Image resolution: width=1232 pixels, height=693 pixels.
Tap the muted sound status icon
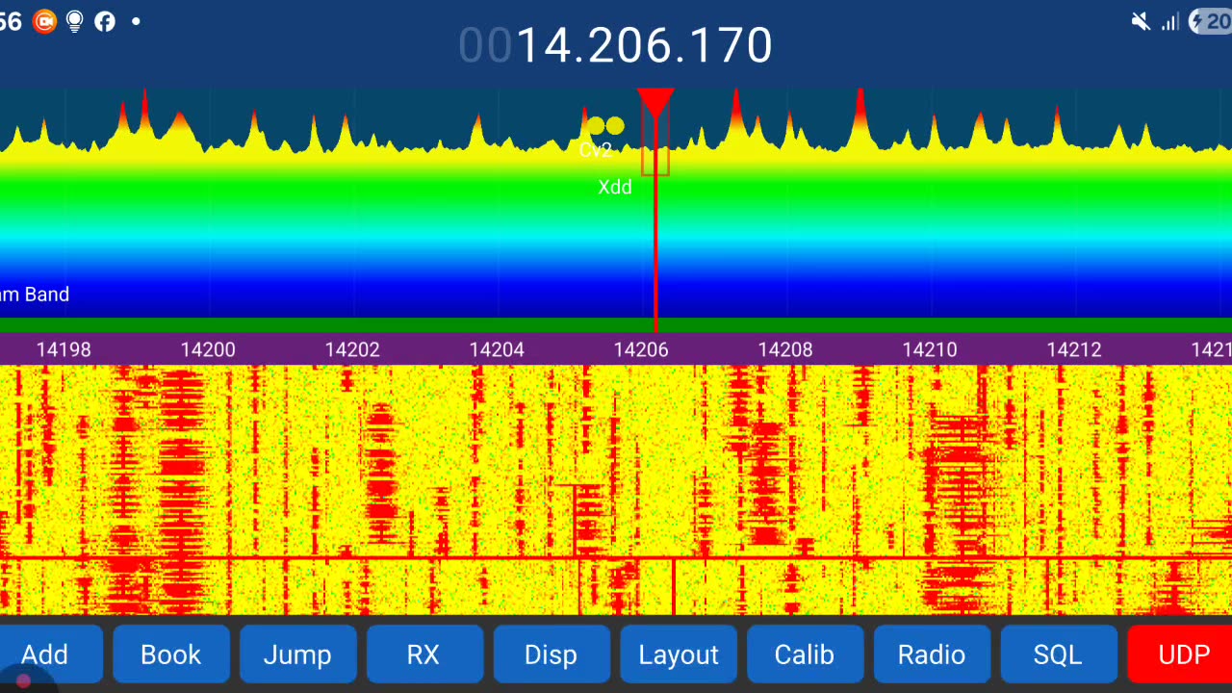pos(1142,21)
